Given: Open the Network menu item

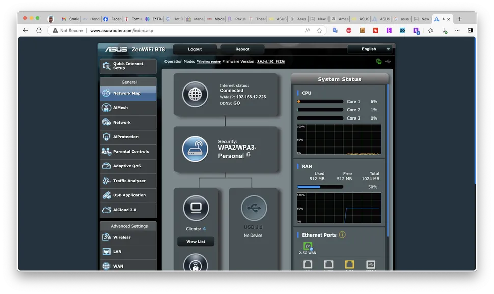Looking at the screenshot, I should [x=128, y=122].
